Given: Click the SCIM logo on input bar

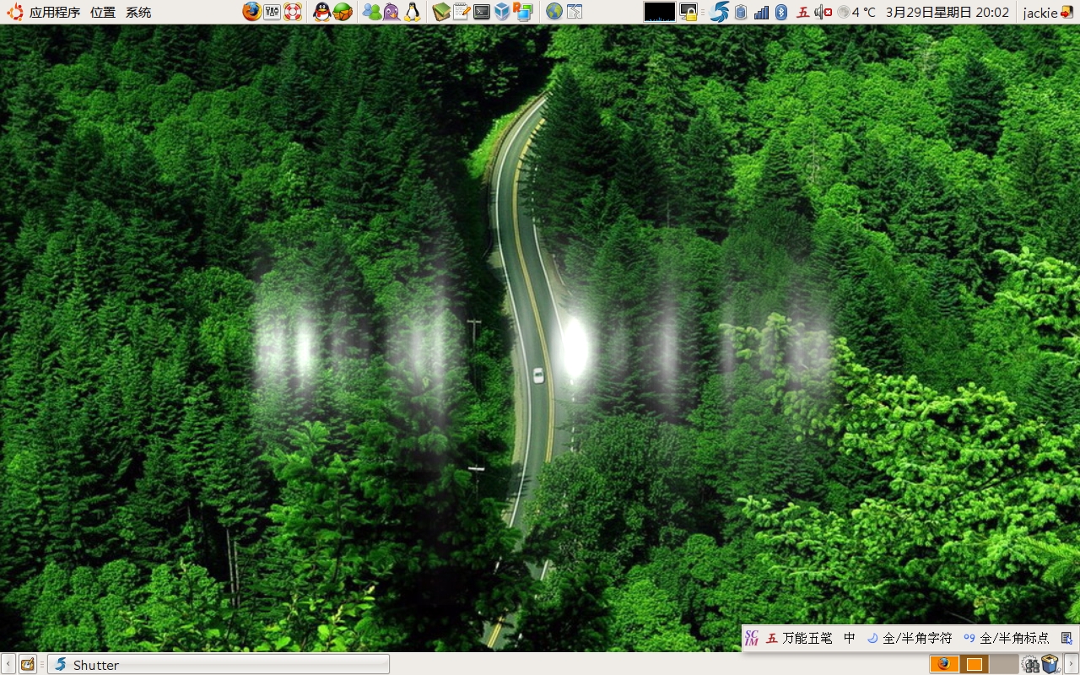Looking at the screenshot, I should 752,638.
